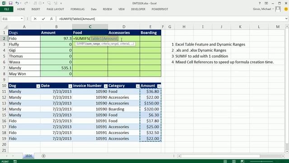Viewport: 289px width, 163px height.
Task: Click the Excel Help question mark
Action: click(260, 3)
